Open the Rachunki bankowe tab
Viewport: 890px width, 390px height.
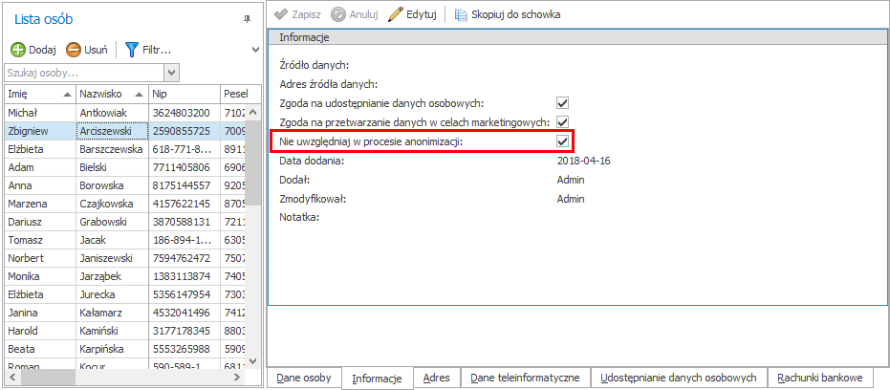[x=820, y=378]
